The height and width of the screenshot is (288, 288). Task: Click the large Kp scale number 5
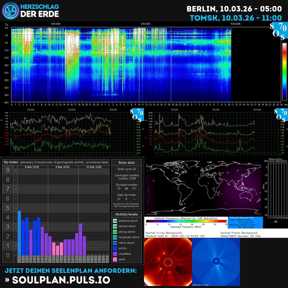[8, 208]
